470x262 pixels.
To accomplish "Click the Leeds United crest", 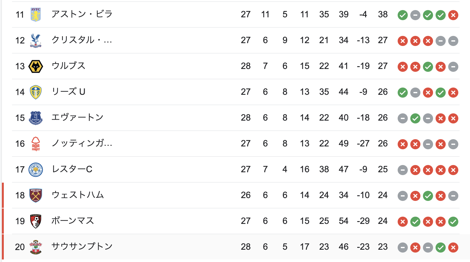I will click(x=36, y=92).
